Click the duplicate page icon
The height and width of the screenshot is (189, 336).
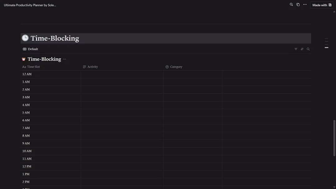tap(298, 5)
